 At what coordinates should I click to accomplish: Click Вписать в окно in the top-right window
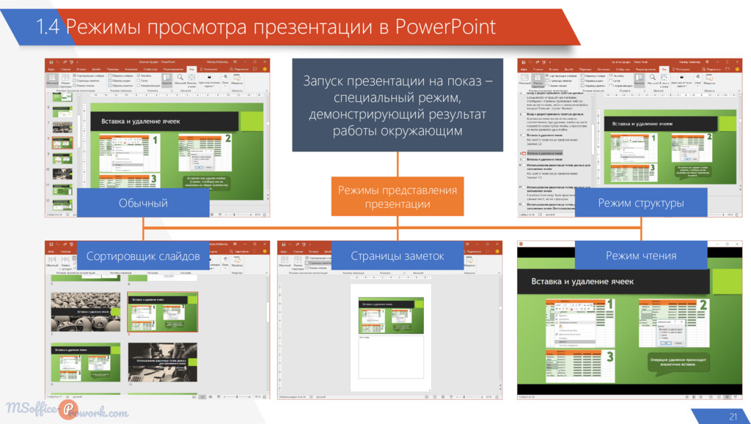(x=664, y=80)
